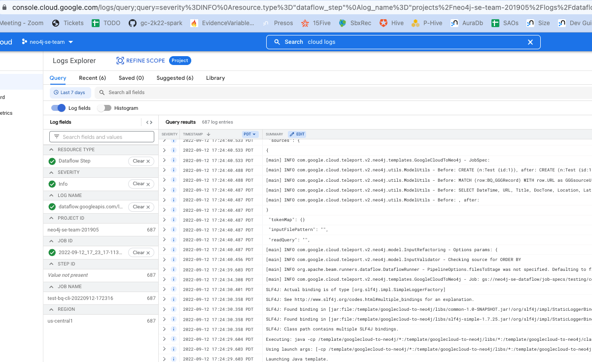The image size is (592, 362).
Task: Click the lock icon in address bar
Action: point(4,7)
